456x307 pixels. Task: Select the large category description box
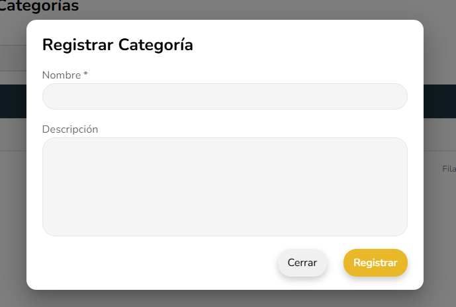tap(224, 186)
